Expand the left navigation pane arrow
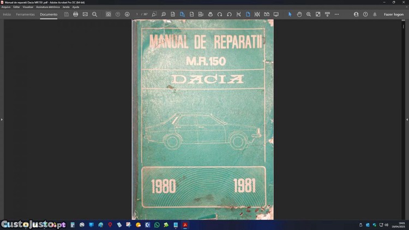This screenshot has height=230, width=409. 2,119
